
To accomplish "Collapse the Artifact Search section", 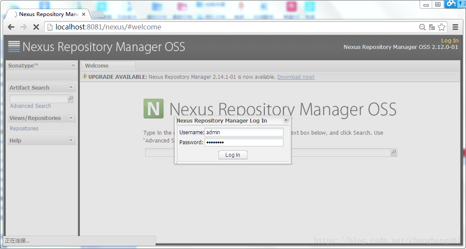I will click(x=71, y=87).
